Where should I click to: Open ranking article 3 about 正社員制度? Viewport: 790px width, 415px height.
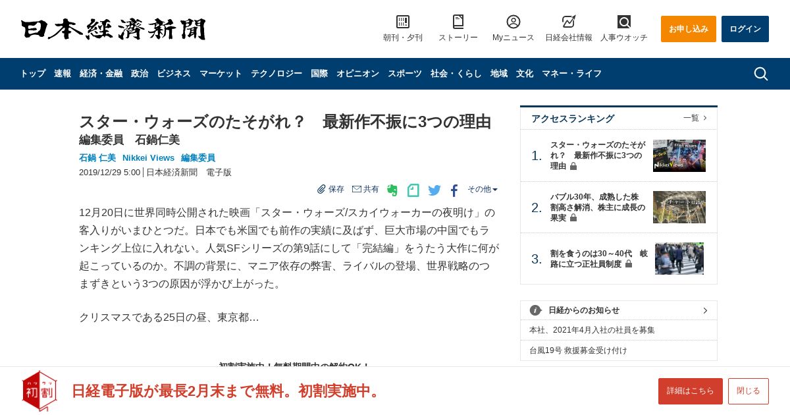(x=599, y=259)
